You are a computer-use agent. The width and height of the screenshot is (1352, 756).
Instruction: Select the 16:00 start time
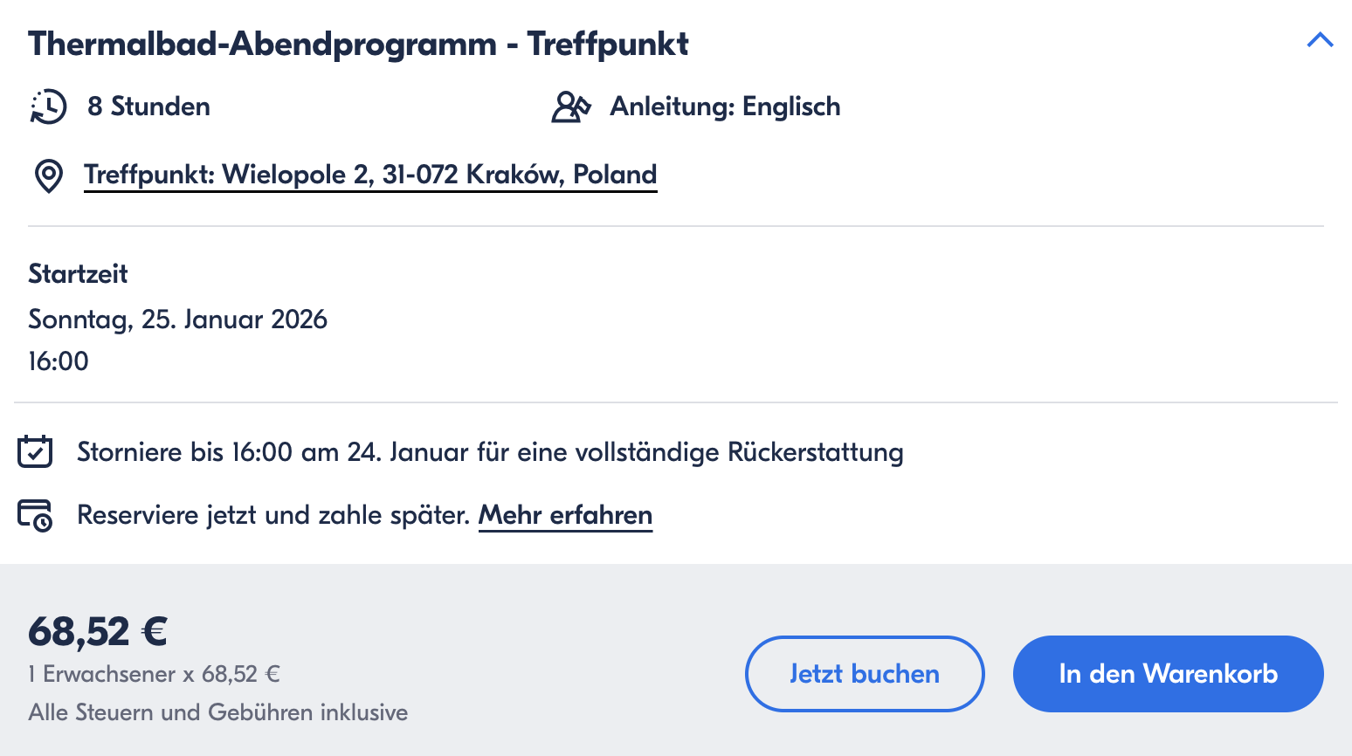point(59,361)
